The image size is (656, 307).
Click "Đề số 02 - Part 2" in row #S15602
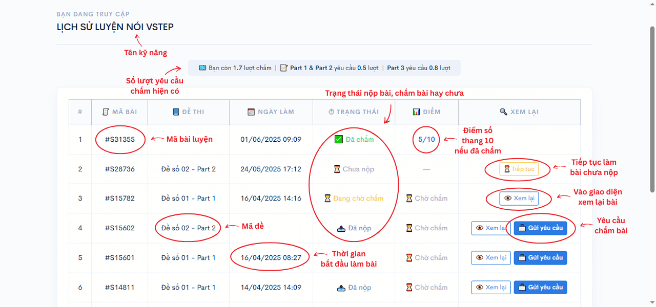[x=189, y=228]
